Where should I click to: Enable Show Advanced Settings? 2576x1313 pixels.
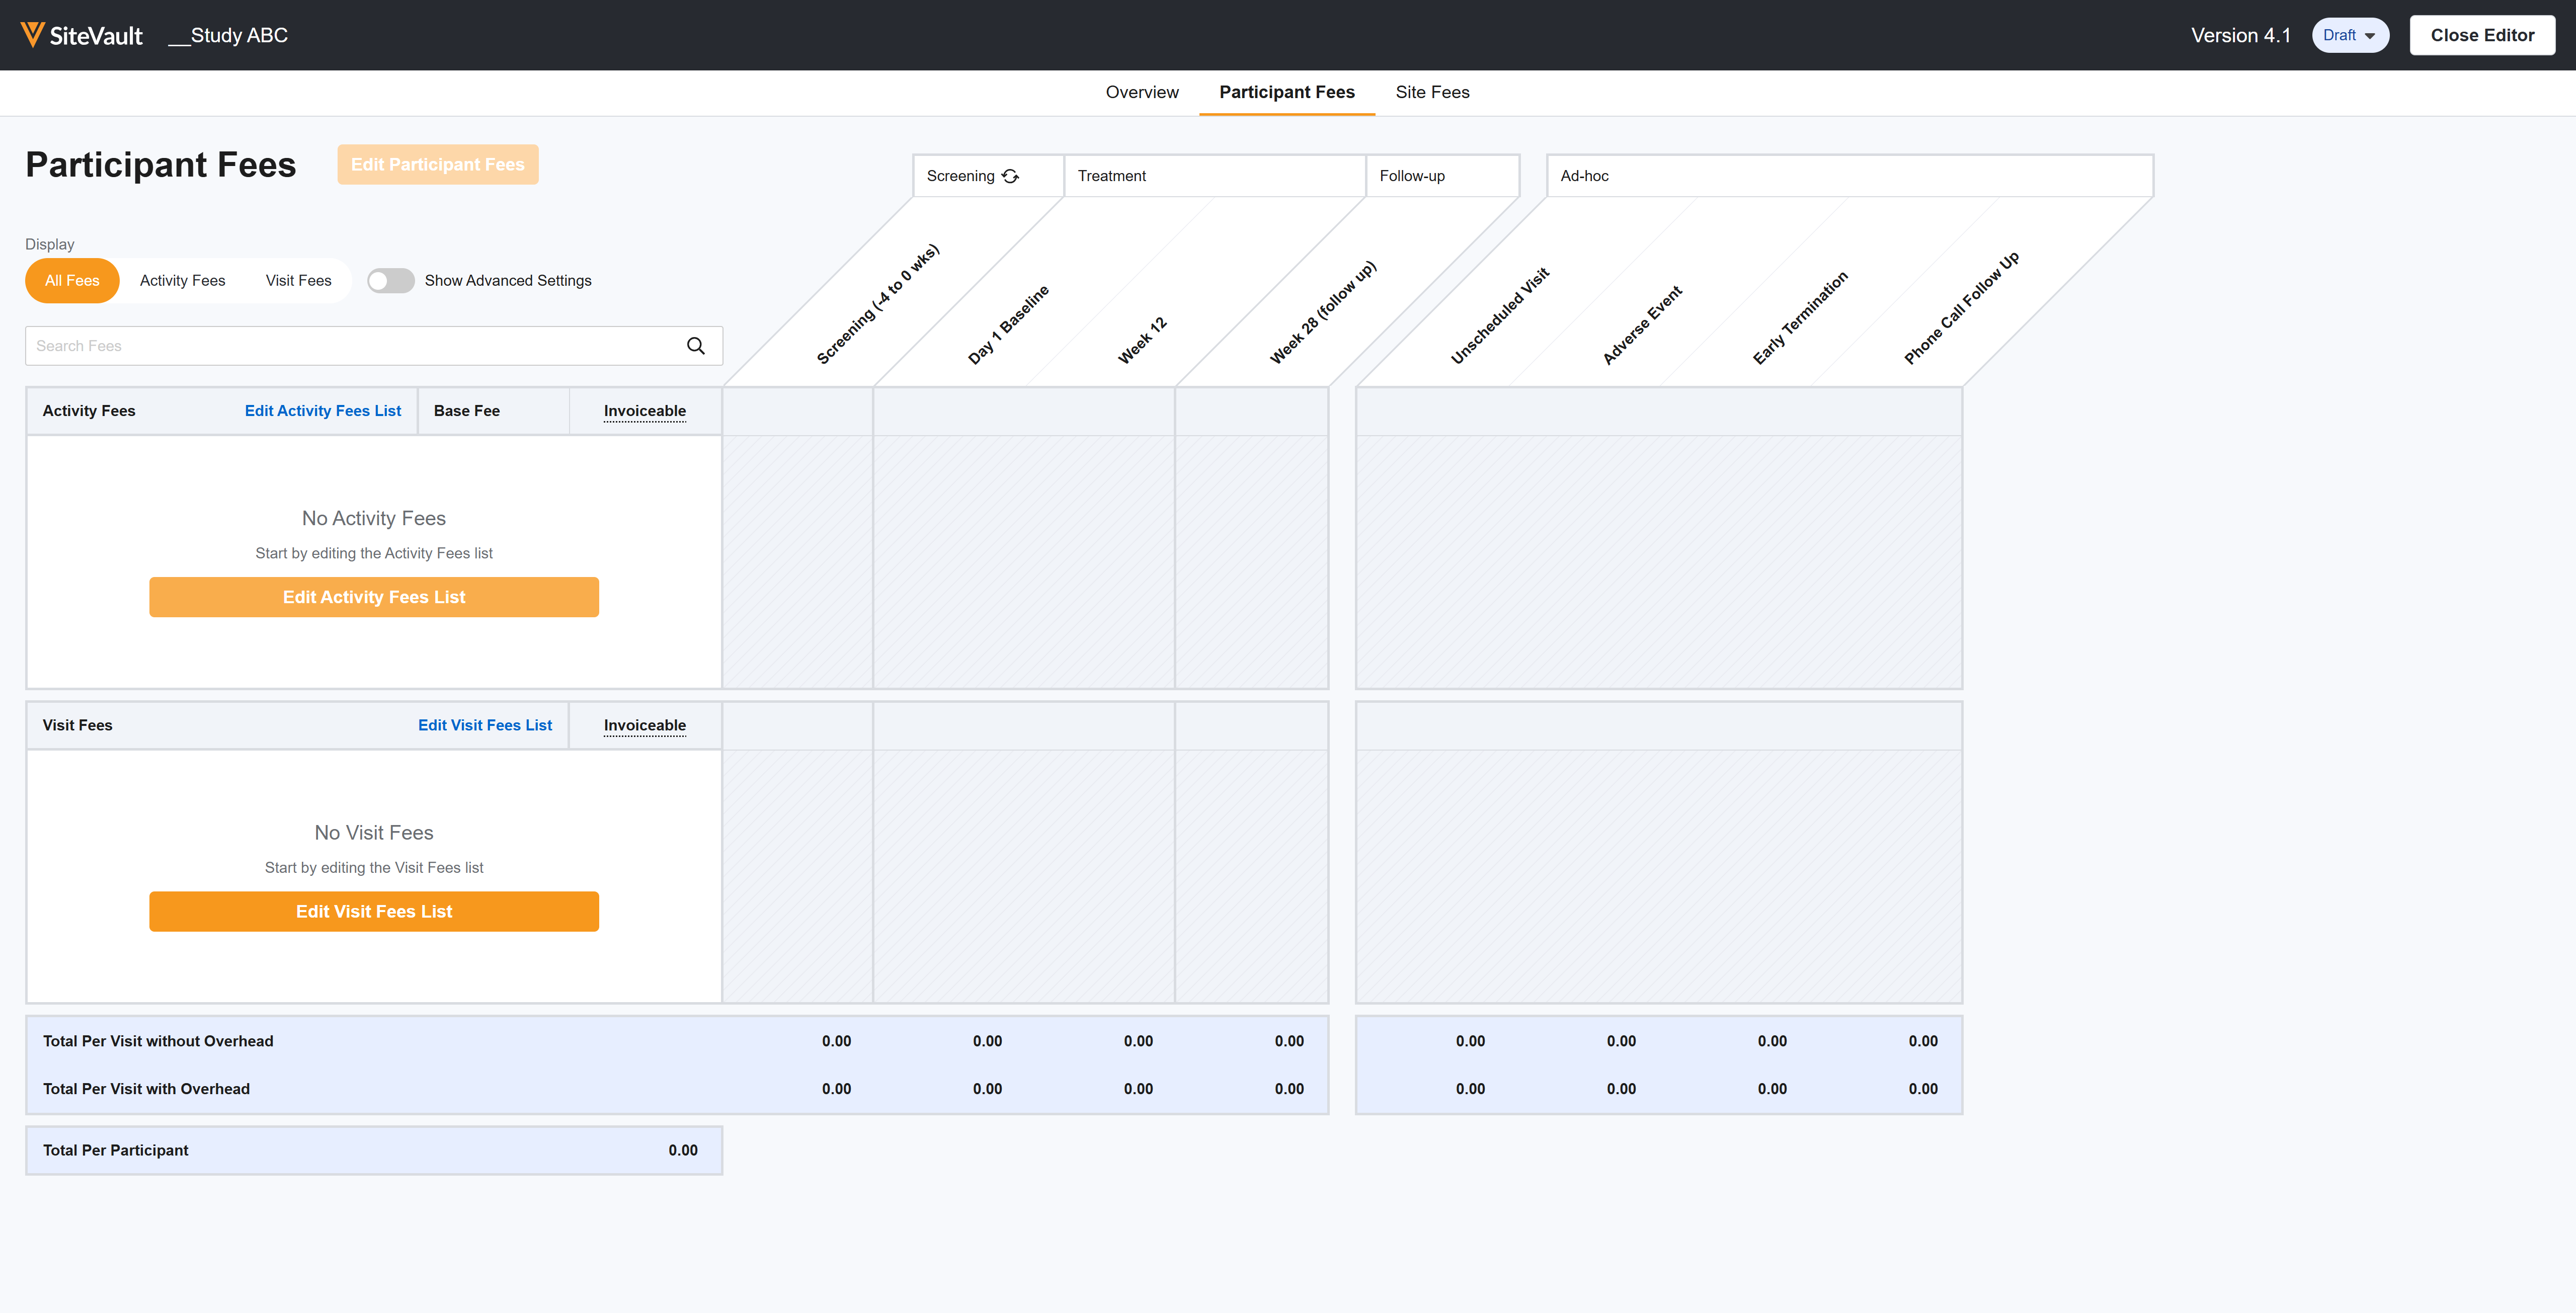pos(390,281)
